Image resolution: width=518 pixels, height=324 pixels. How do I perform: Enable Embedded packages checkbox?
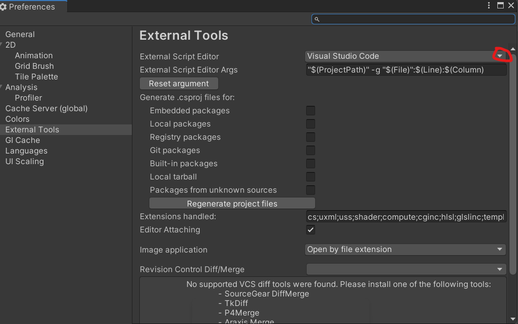[310, 111]
